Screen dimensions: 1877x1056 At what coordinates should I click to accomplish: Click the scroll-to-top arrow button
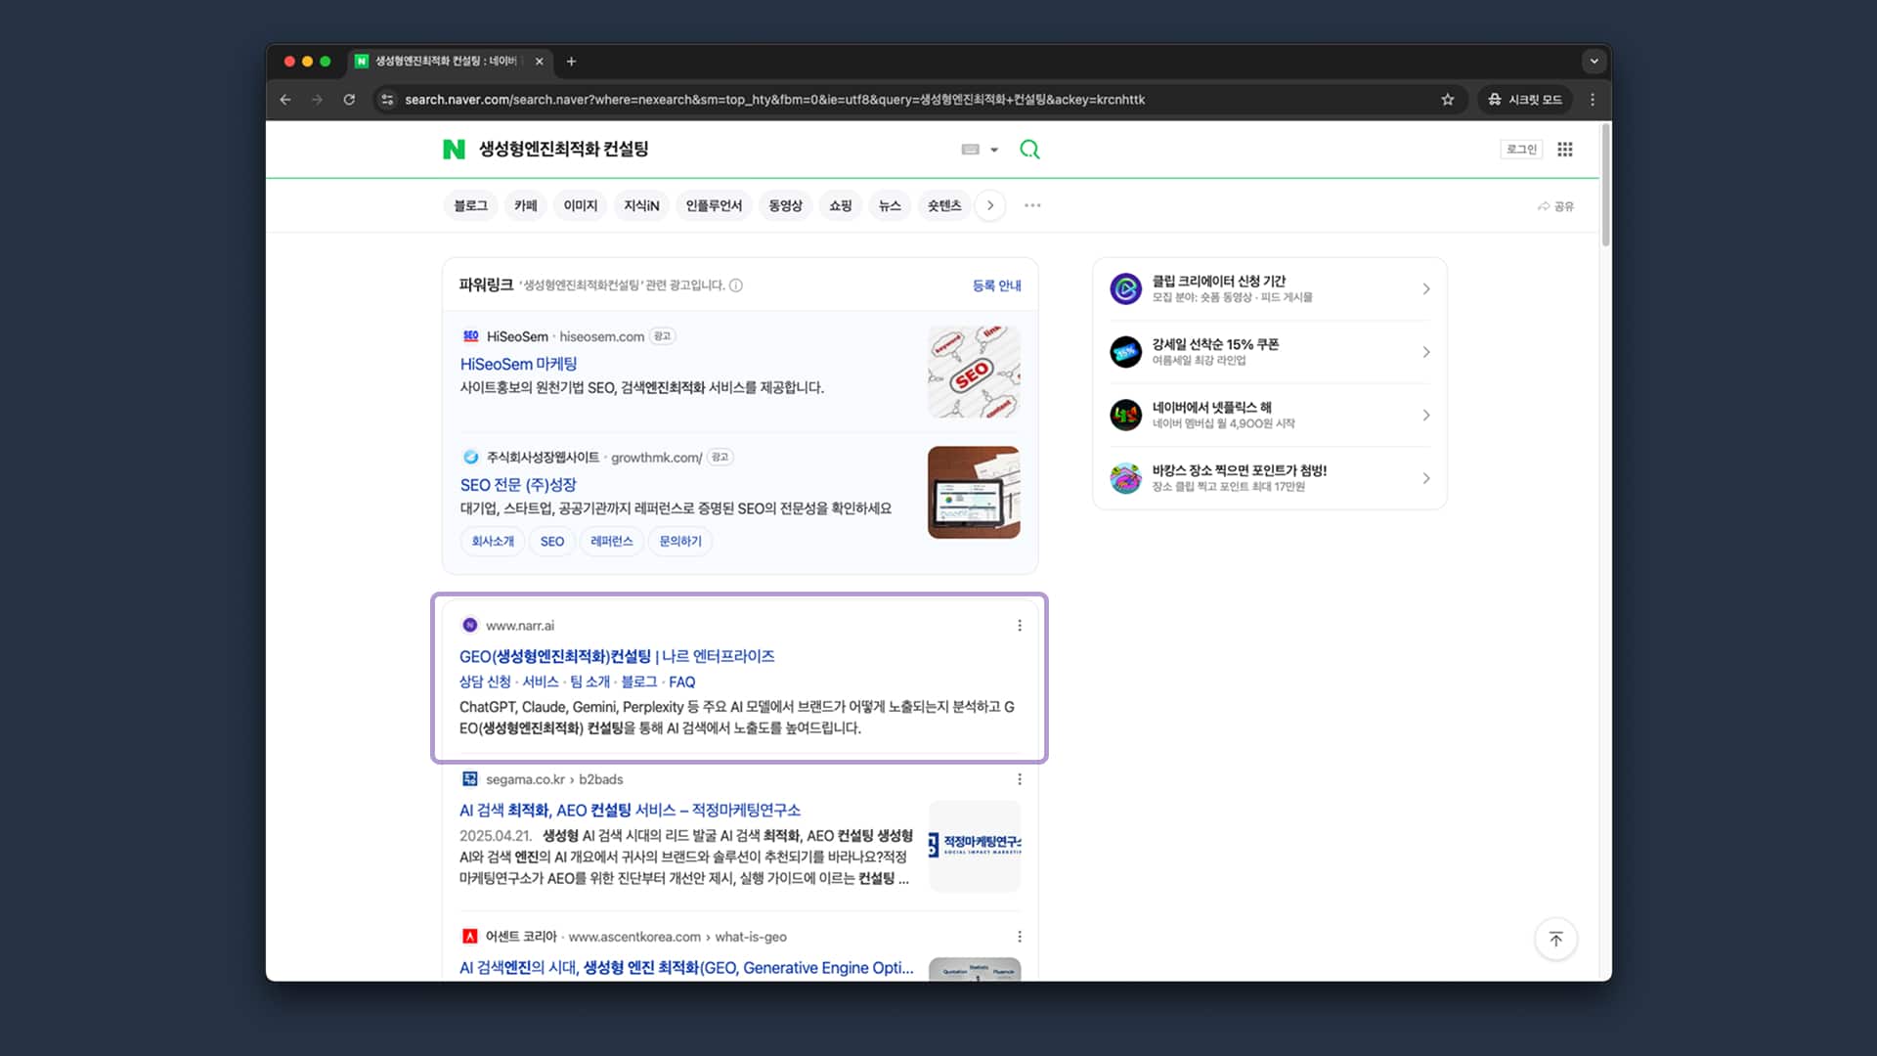1555,939
